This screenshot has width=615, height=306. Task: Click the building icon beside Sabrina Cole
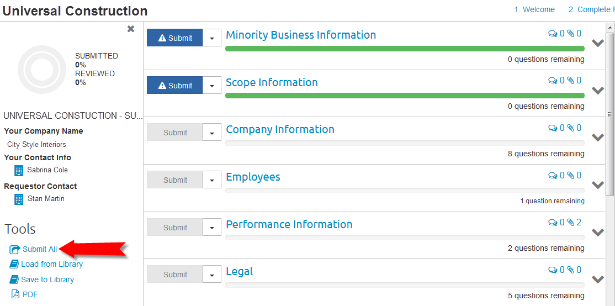coord(19,170)
